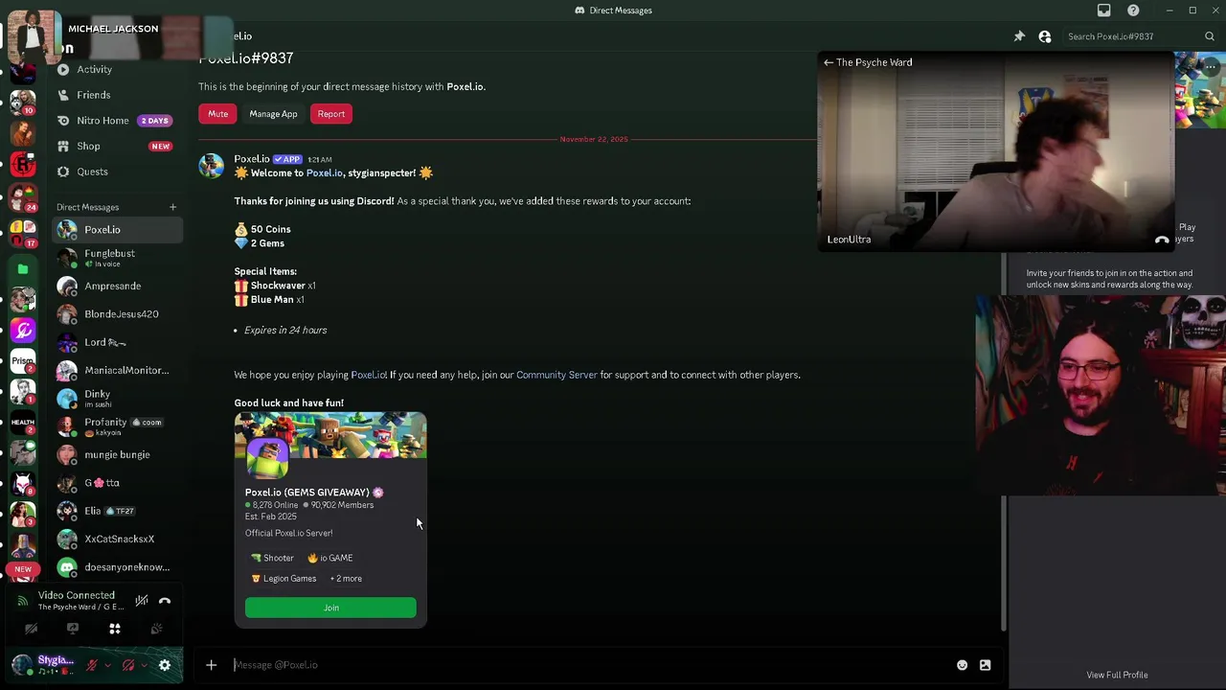1226x690 pixels.
Task: Click the share your screen icon
Action: 73,629
